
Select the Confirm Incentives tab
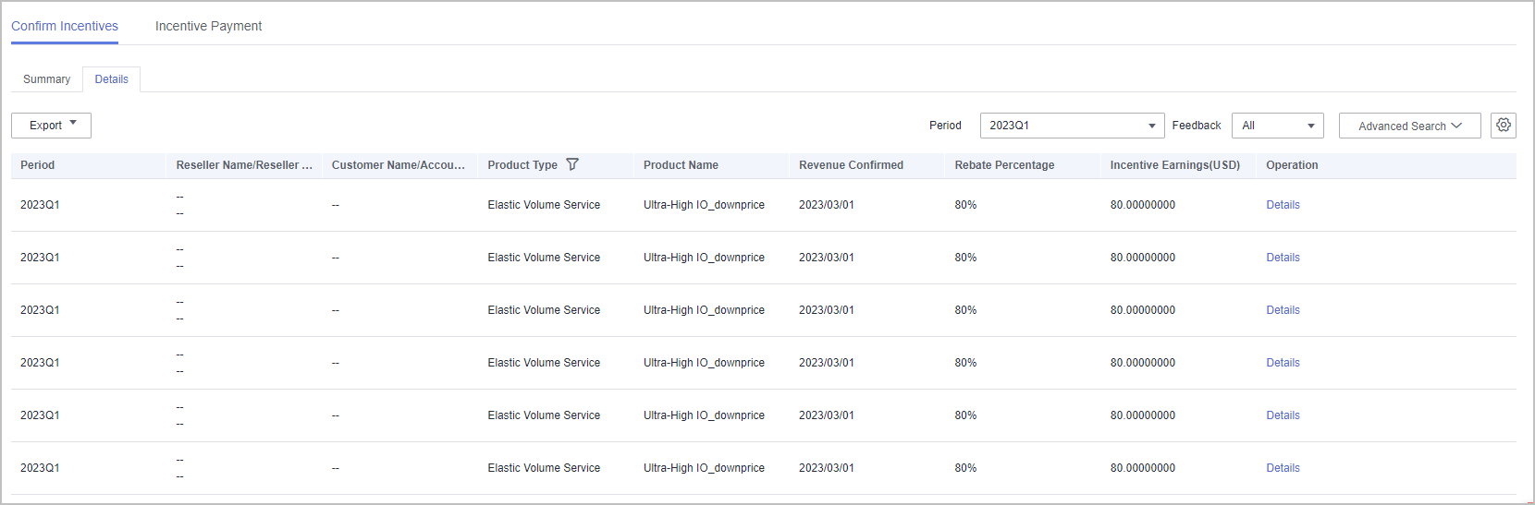(65, 26)
